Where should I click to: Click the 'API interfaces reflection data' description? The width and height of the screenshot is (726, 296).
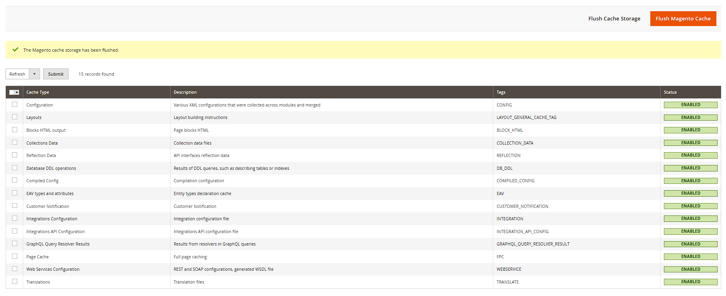click(201, 155)
